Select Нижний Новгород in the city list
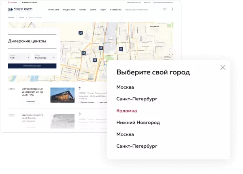The width and height of the screenshot is (243, 174). coord(138,122)
